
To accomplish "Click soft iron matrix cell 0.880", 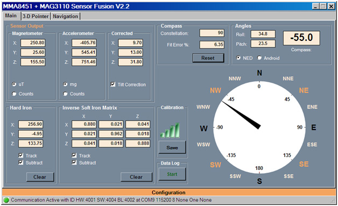I will click(x=84, y=124).
